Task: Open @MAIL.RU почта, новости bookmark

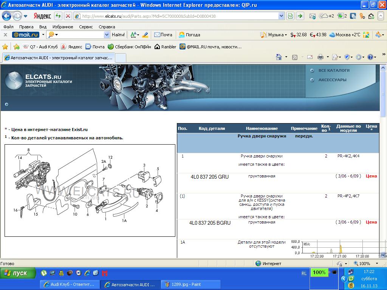Action: coord(211,46)
